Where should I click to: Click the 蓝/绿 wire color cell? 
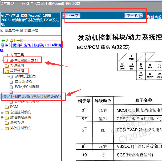click(103, 119)
